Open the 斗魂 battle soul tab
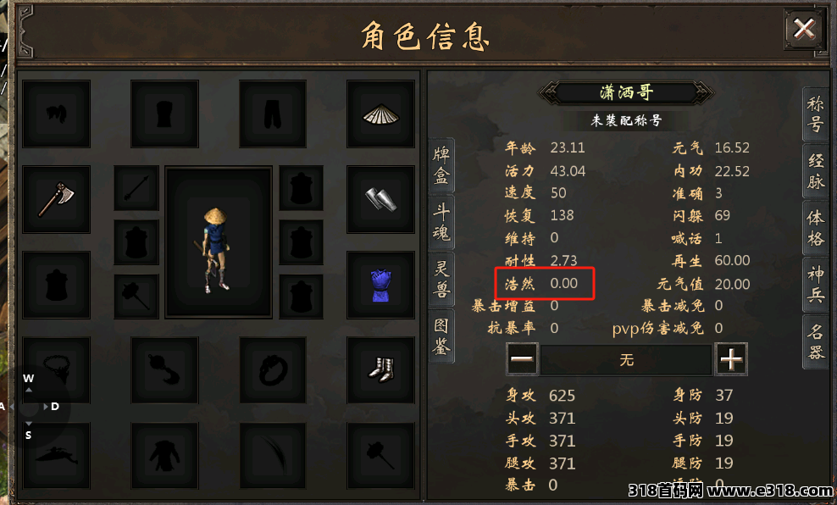Viewport: 837px width, 505px height. point(441,222)
